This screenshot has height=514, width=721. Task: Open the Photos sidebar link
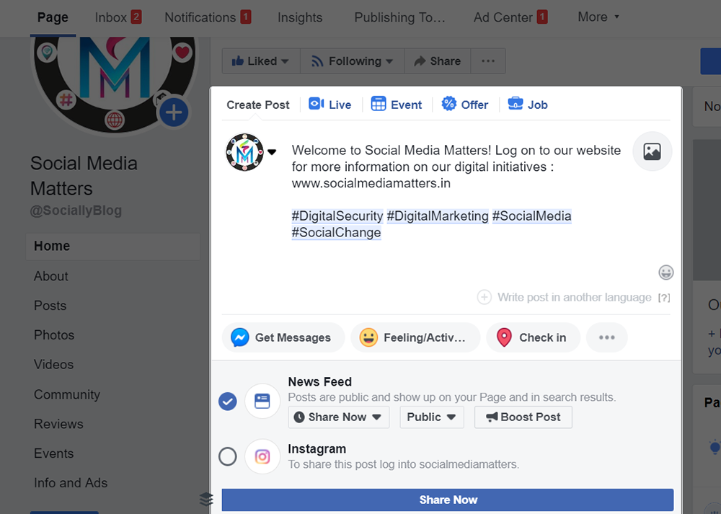click(54, 334)
